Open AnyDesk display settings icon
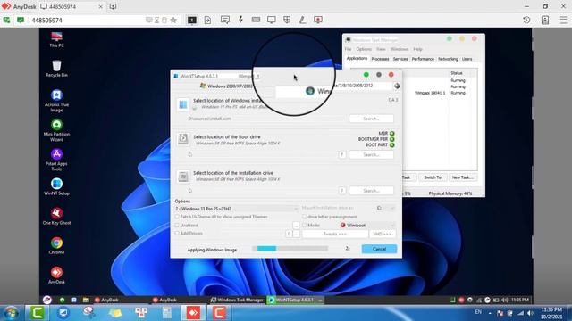 [x=272, y=20]
